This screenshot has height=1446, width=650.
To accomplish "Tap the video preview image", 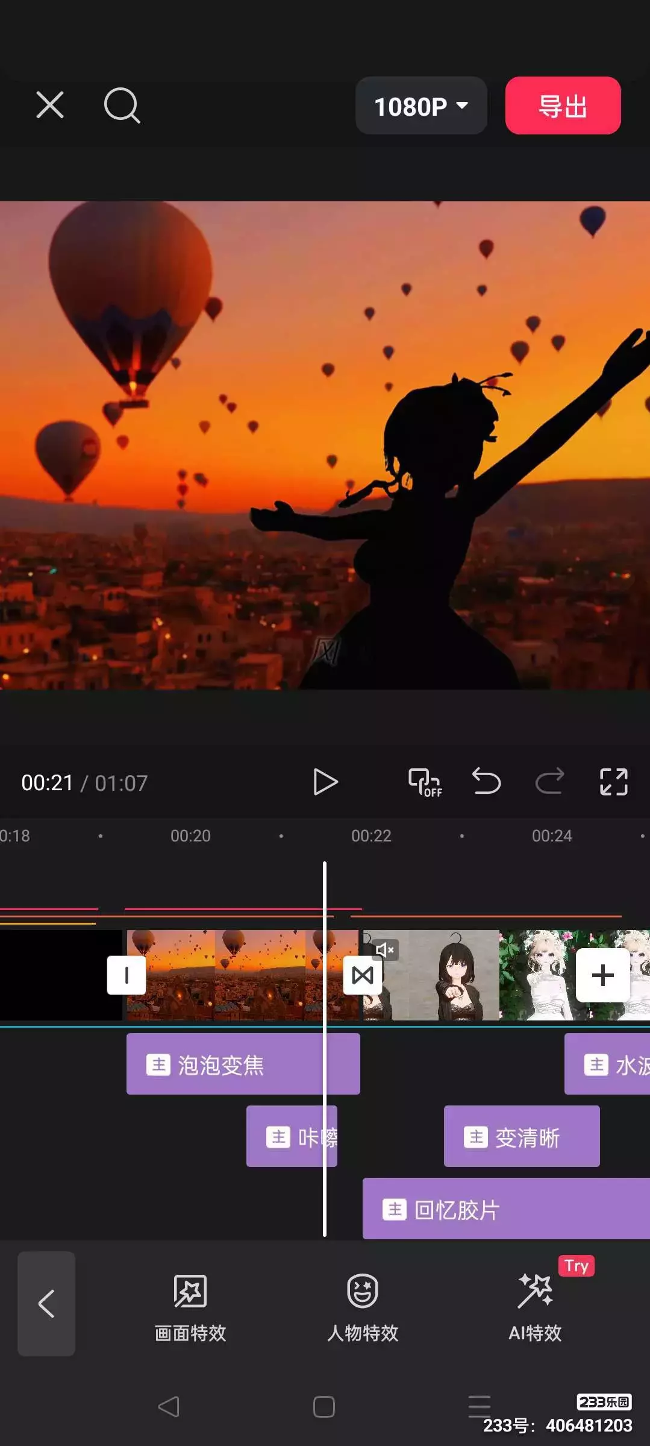I will coord(325,445).
